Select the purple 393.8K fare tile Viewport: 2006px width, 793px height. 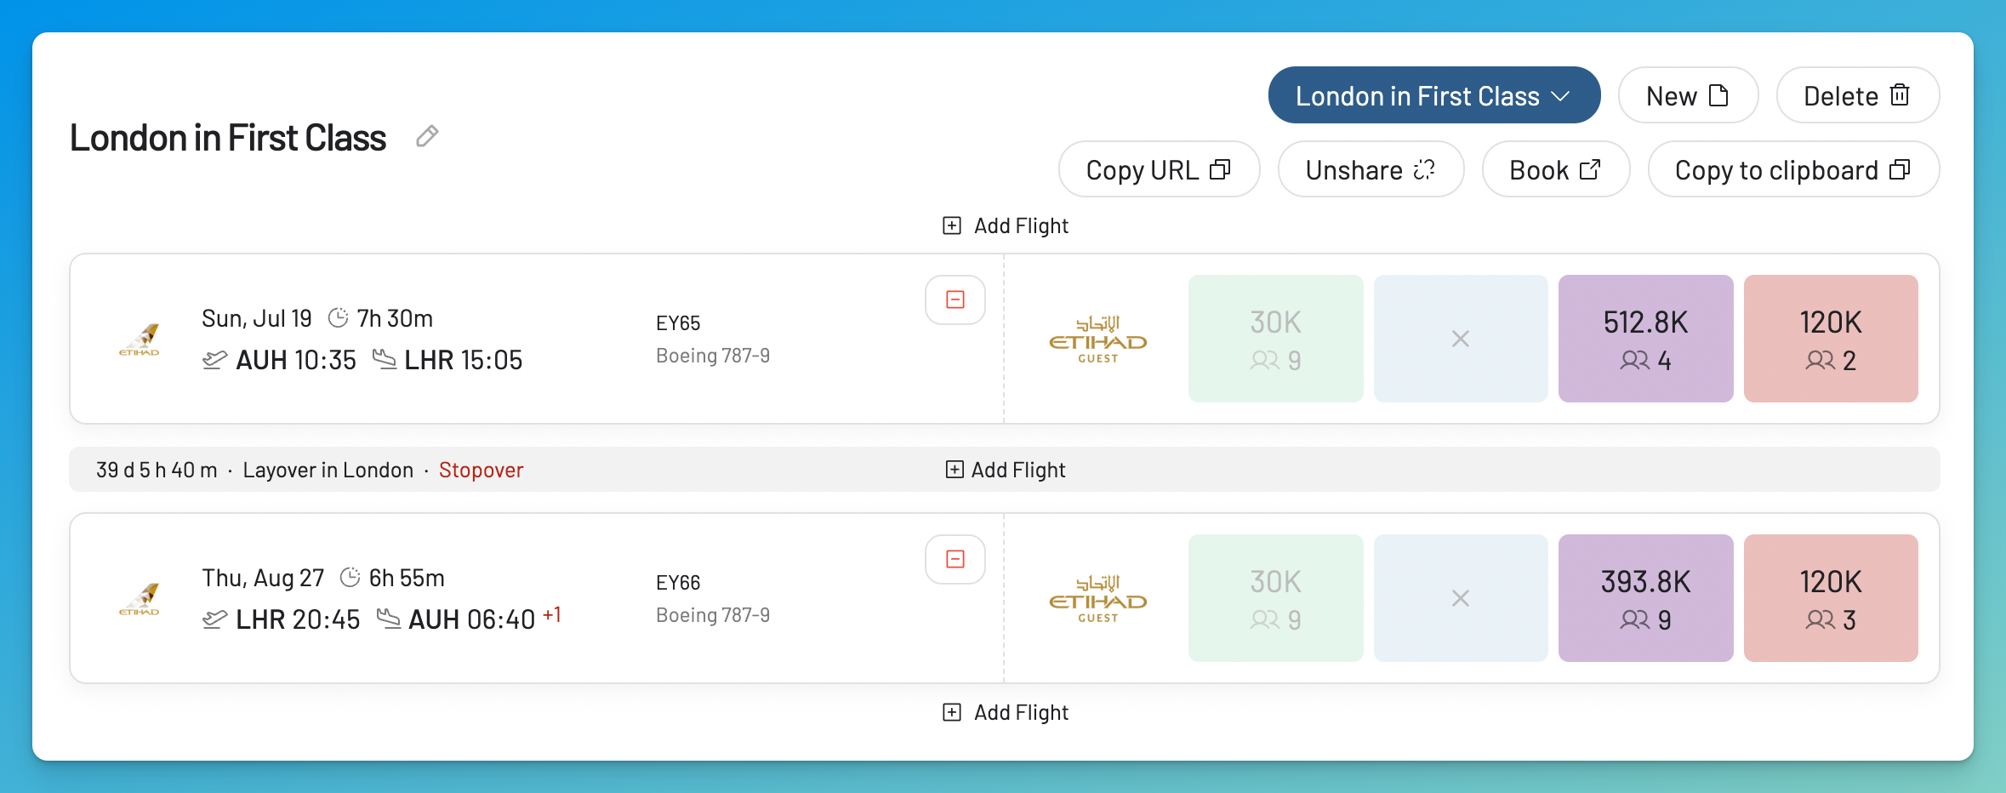(x=1645, y=598)
